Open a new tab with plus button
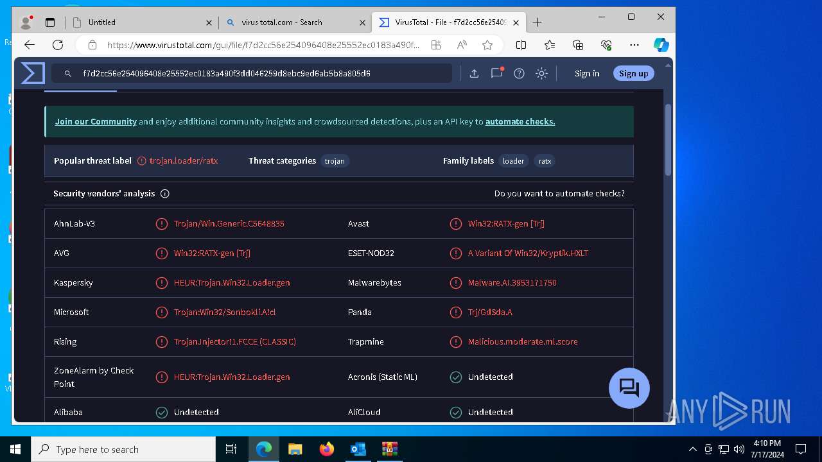Image resolution: width=822 pixels, height=462 pixels. pos(538,22)
